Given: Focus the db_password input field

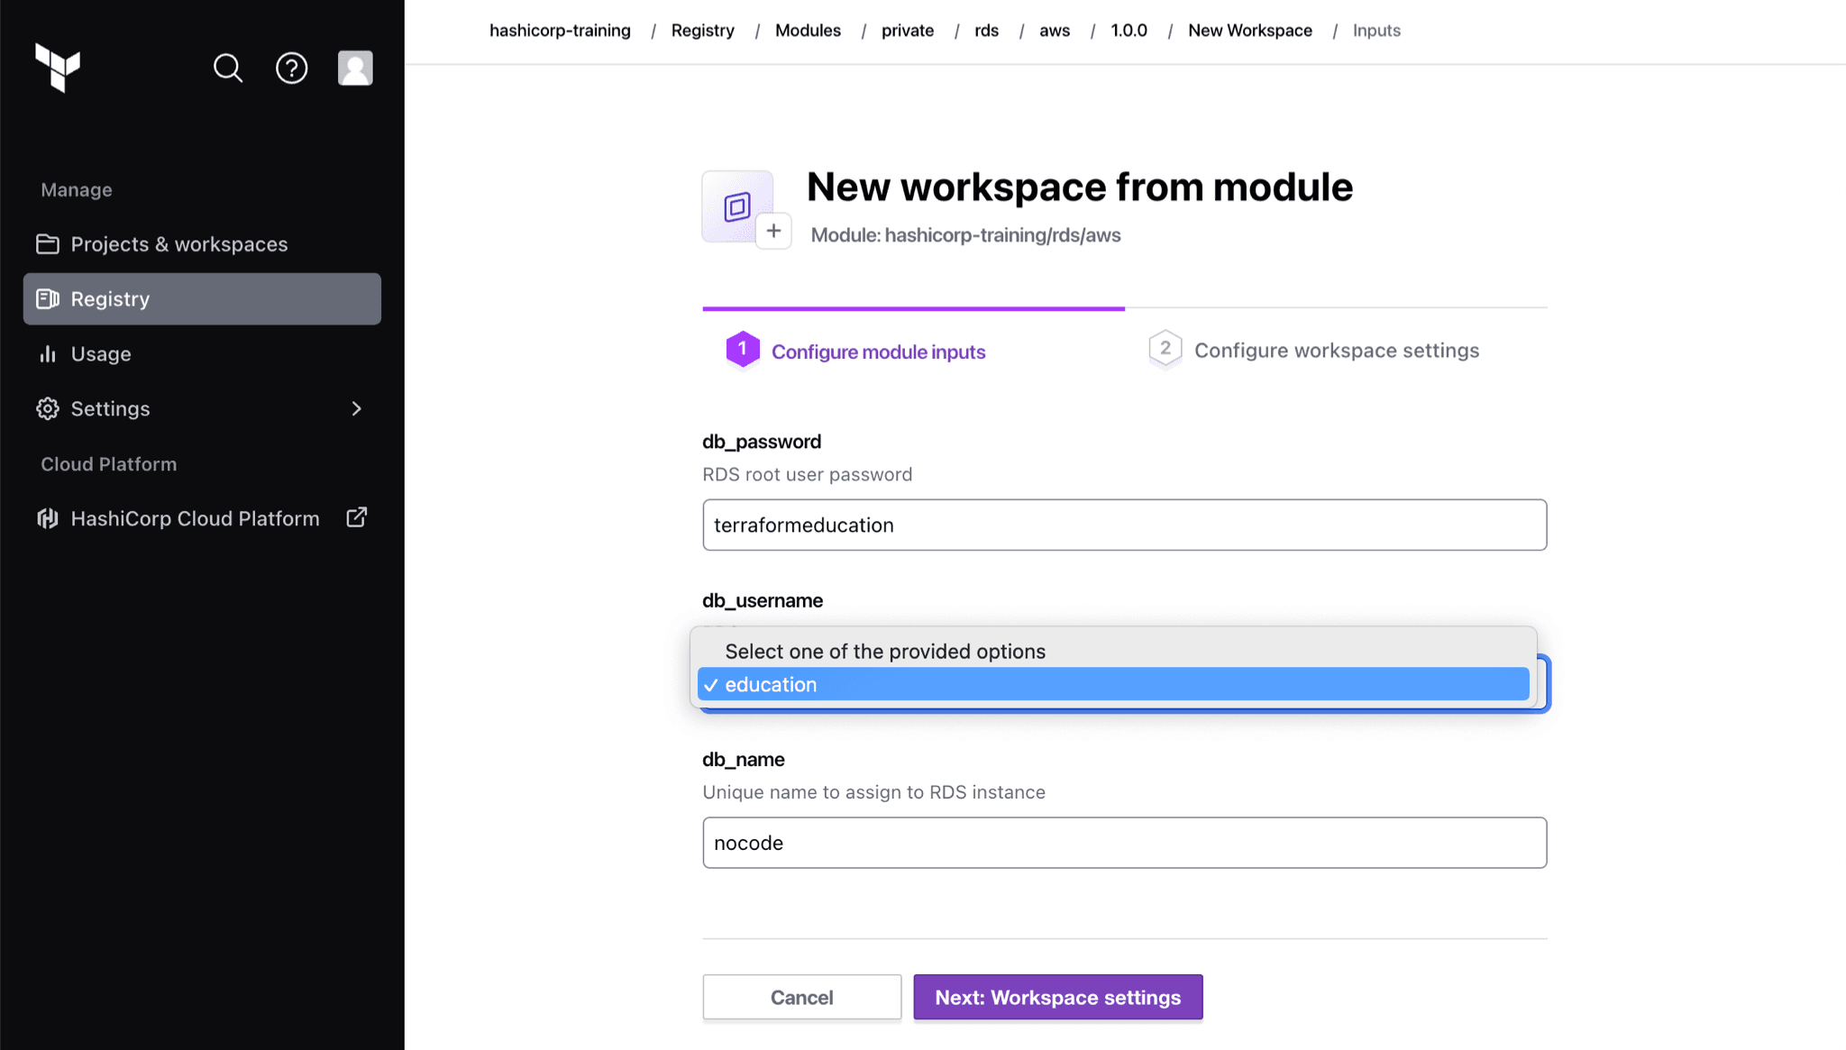Looking at the screenshot, I should [x=1125, y=525].
